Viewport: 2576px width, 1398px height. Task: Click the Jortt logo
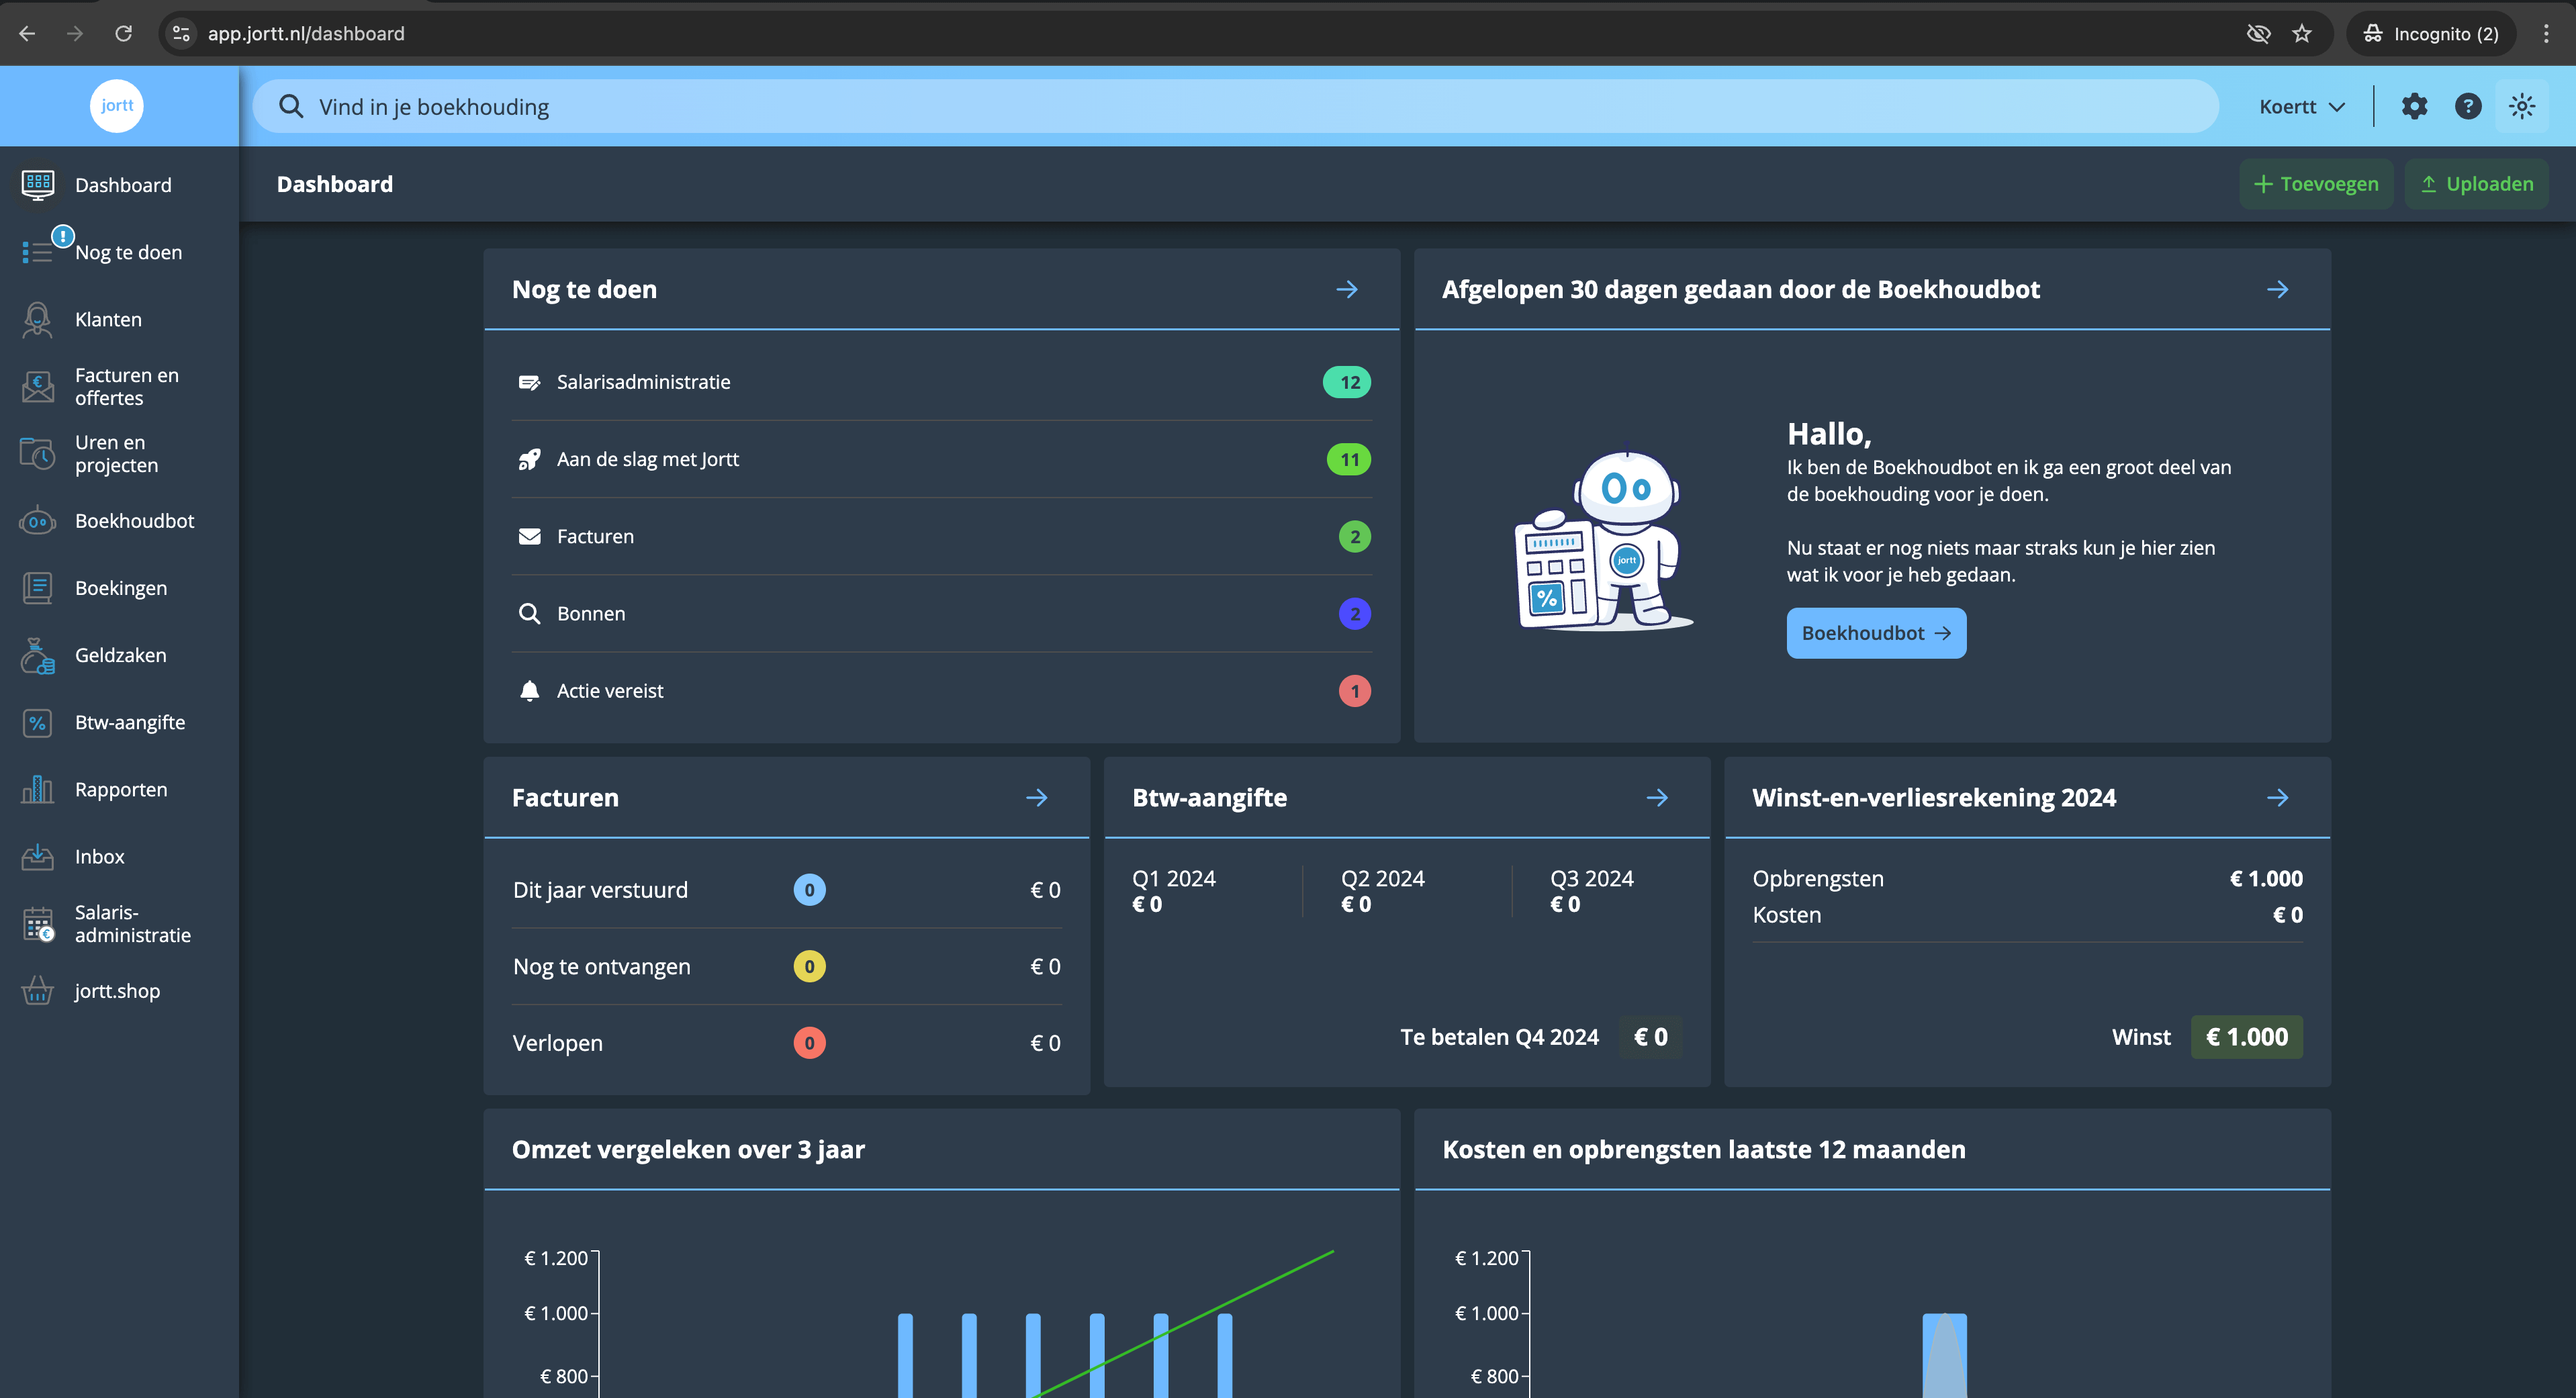[x=117, y=106]
